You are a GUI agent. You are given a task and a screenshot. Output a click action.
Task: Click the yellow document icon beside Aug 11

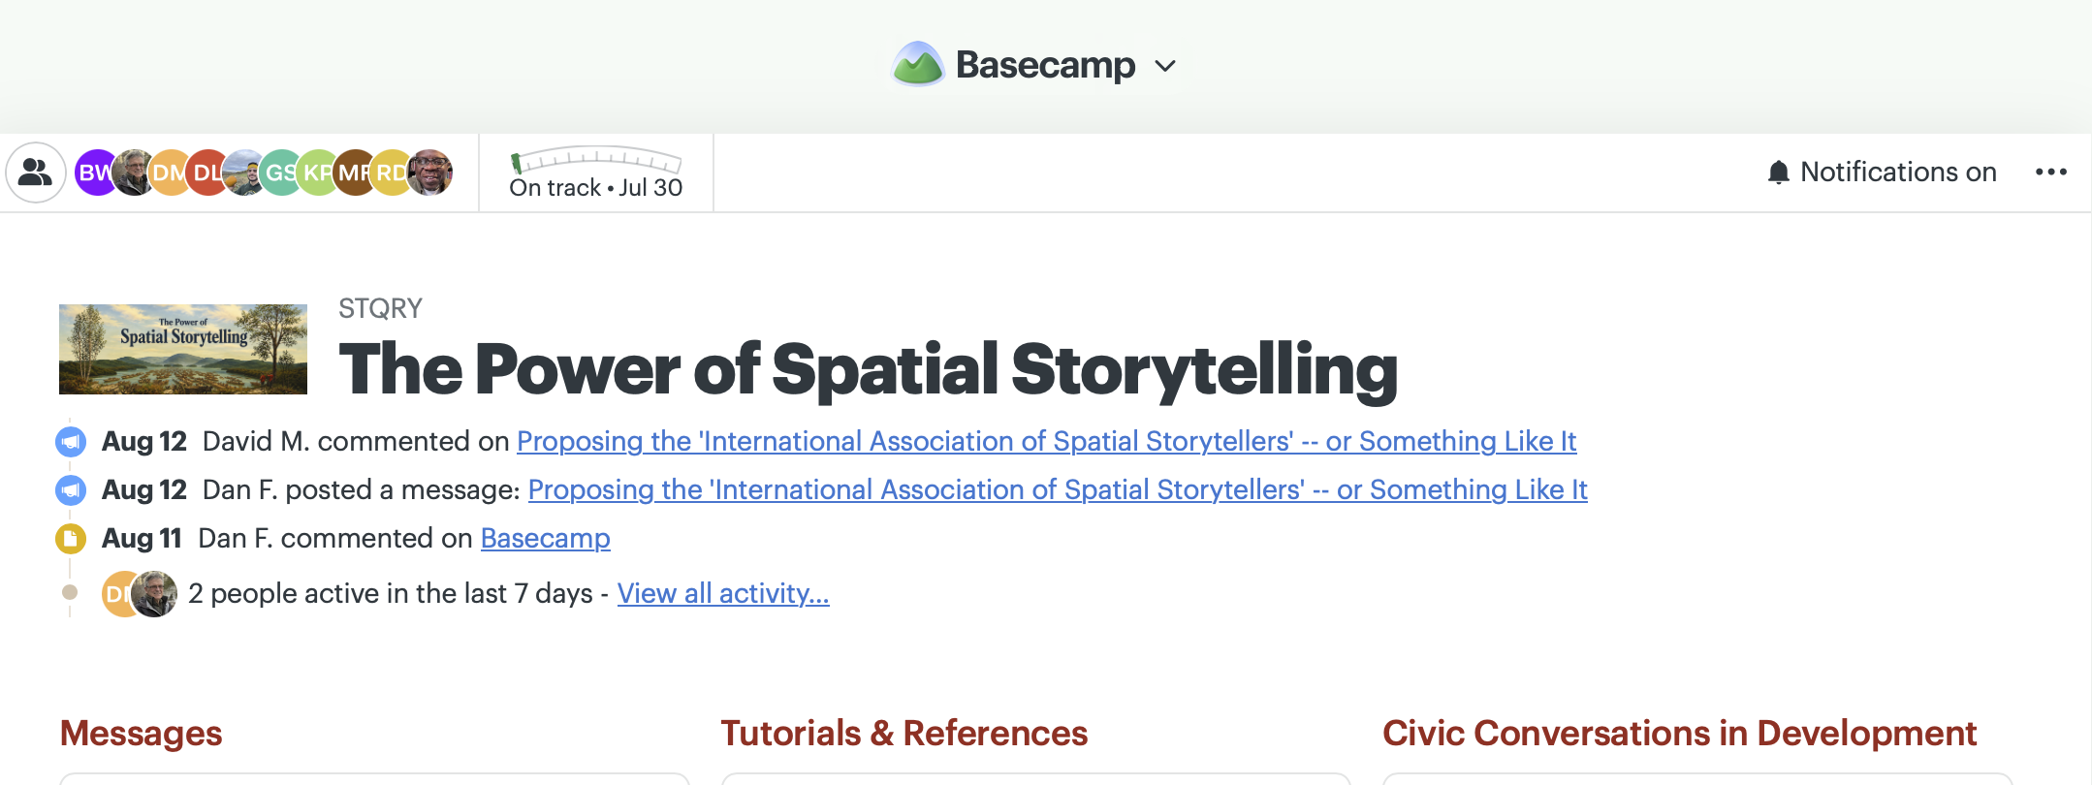click(x=71, y=538)
